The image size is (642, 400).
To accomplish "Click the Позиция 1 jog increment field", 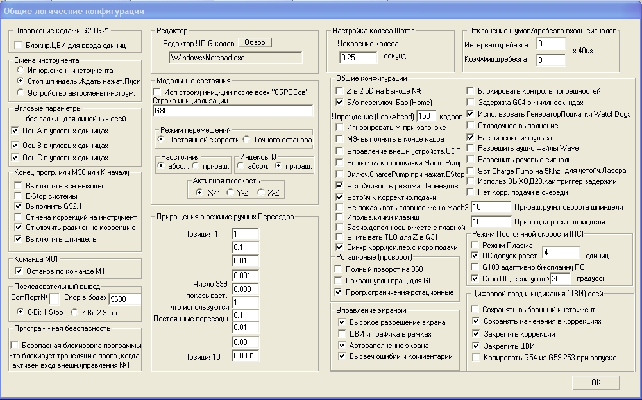I will coord(245,234).
